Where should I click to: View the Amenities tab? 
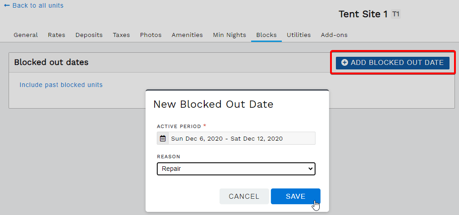pyautogui.click(x=187, y=35)
